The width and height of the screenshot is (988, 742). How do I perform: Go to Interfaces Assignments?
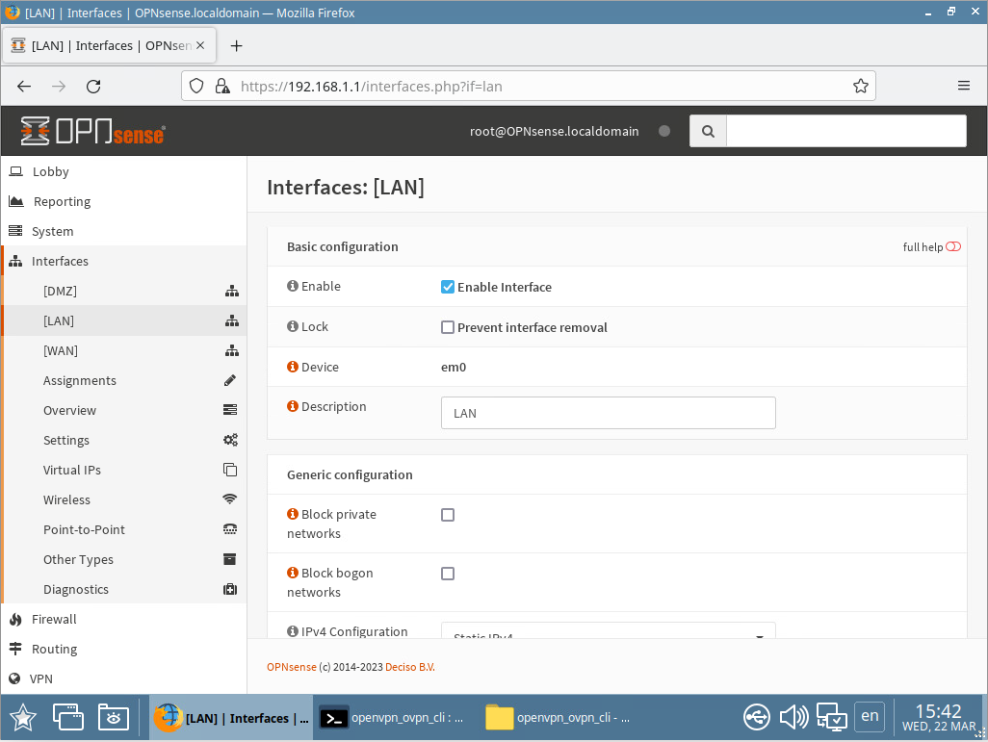80,380
